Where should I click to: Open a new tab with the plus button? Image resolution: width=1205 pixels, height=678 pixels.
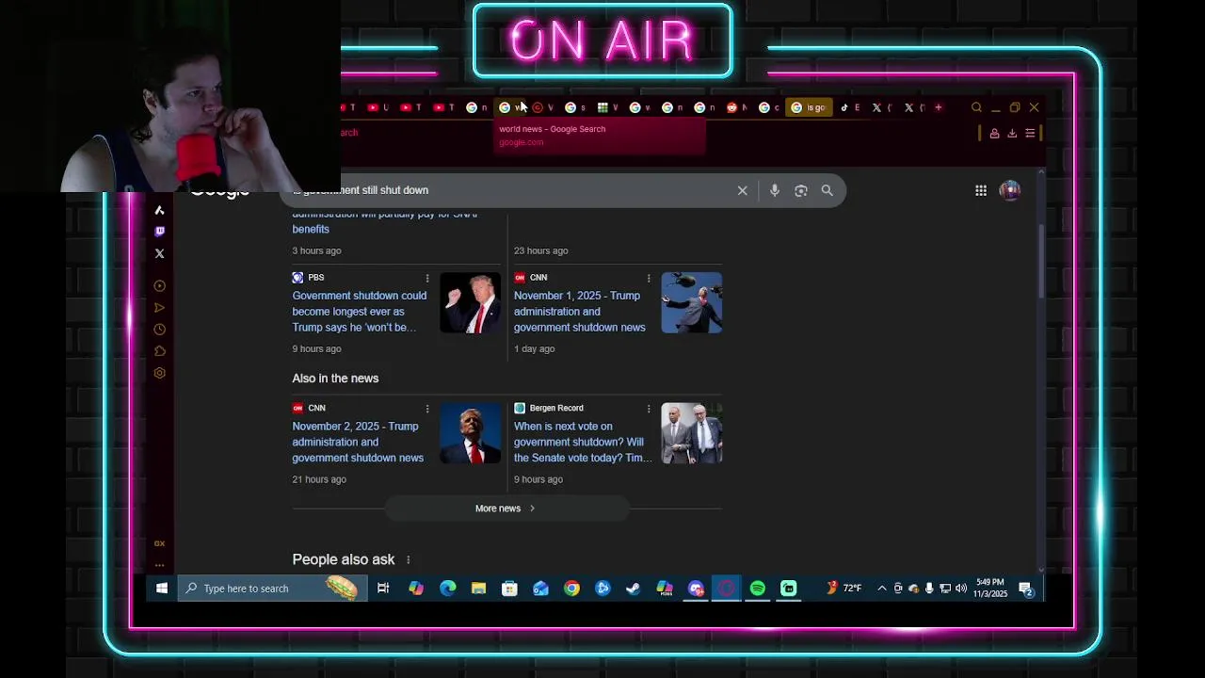tap(938, 107)
